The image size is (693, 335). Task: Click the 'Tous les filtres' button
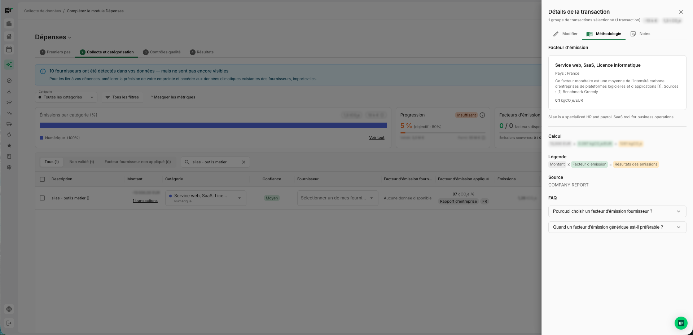click(122, 97)
